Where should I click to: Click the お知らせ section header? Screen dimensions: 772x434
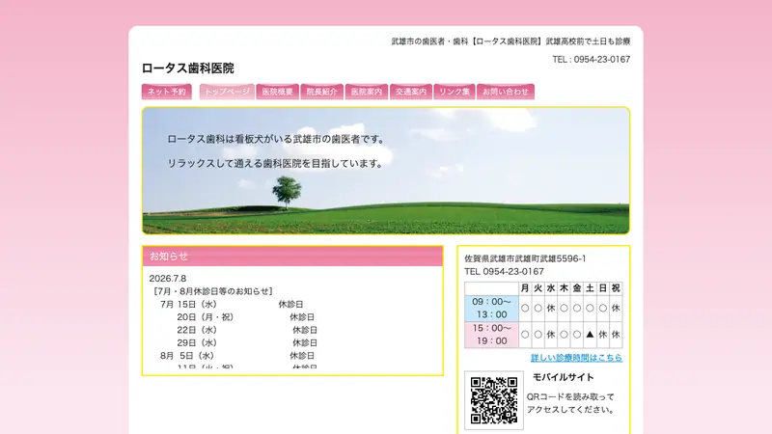[x=292, y=257]
